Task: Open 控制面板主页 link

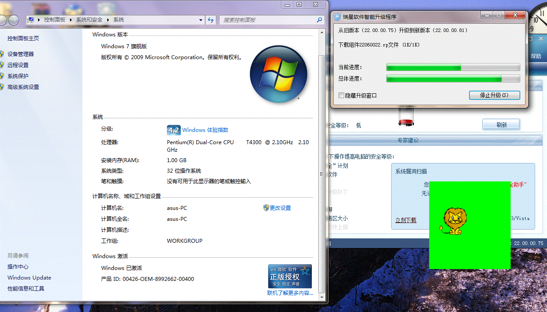Action: (23, 39)
